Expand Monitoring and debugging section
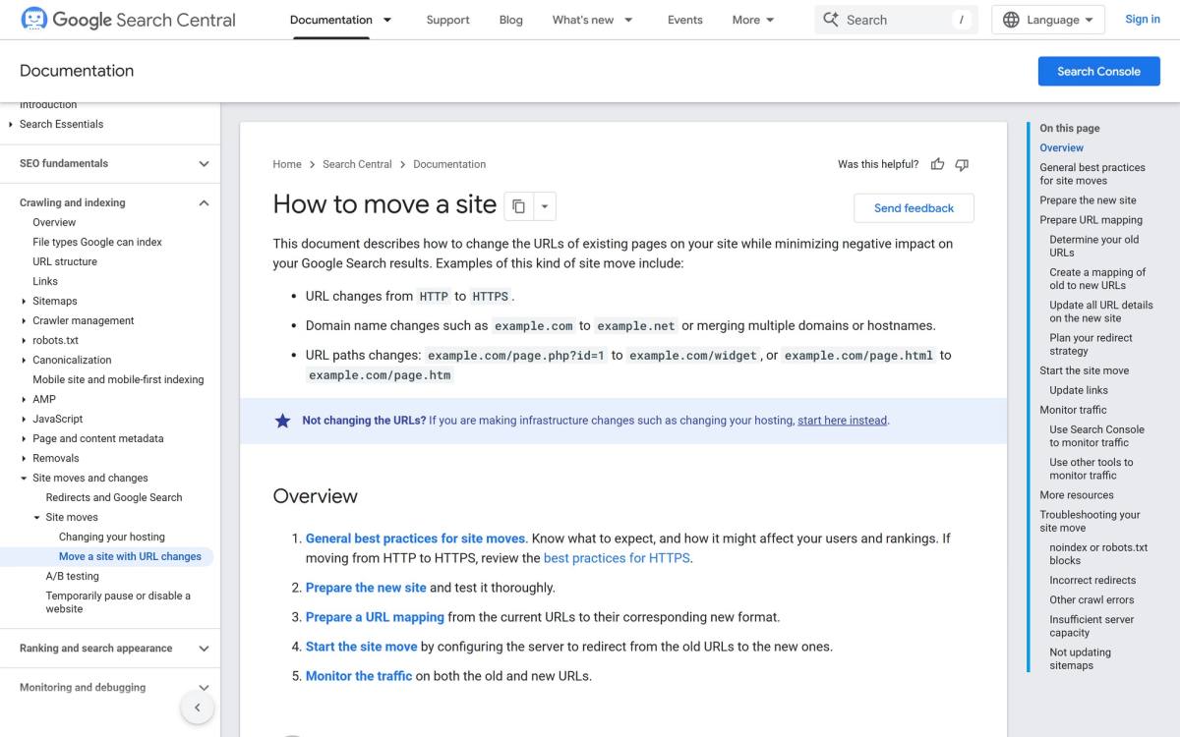 [204, 688]
